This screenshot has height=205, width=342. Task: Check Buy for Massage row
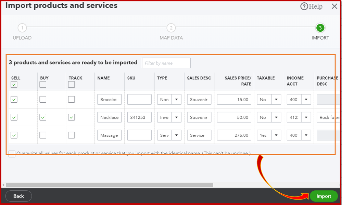point(43,135)
